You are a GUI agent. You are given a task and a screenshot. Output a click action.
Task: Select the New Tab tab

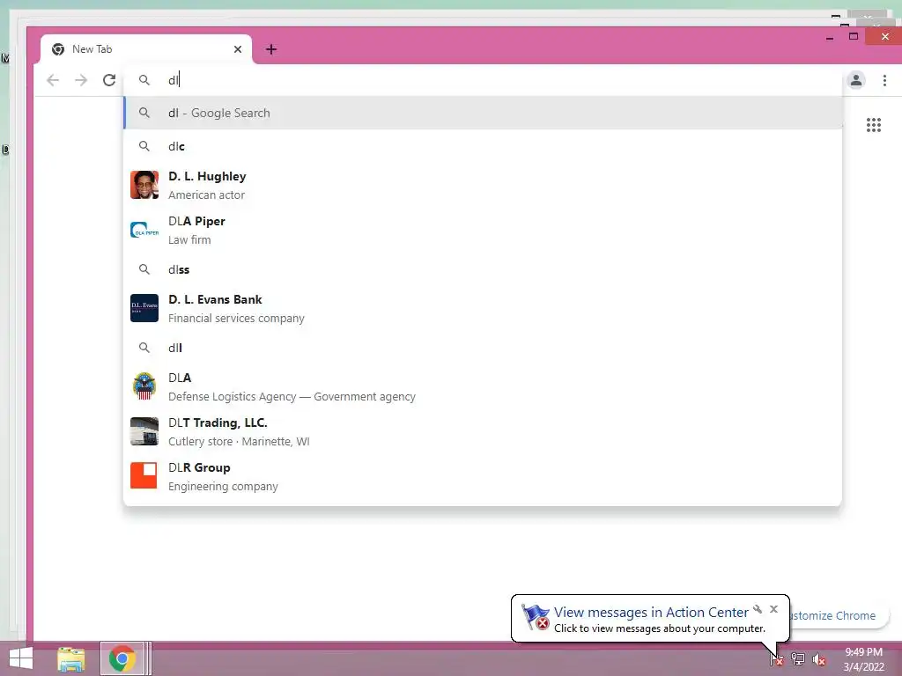[147, 49]
